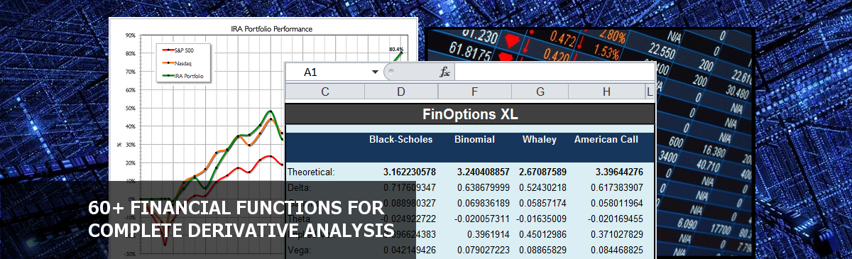Image resolution: width=852 pixels, height=259 pixels.
Task: Select Vega value 0.079027223
Action: 484,249
